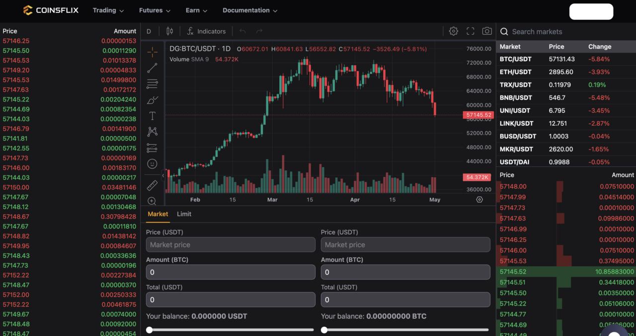Select the BUSD/USDT market row
Image resolution: width=636 pixels, height=336 pixels.
click(566, 136)
